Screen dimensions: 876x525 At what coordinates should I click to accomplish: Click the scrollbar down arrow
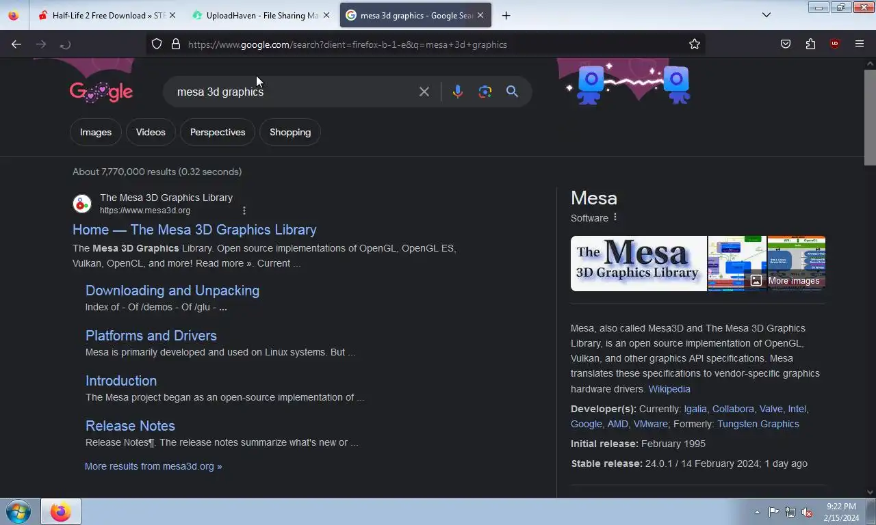click(870, 492)
